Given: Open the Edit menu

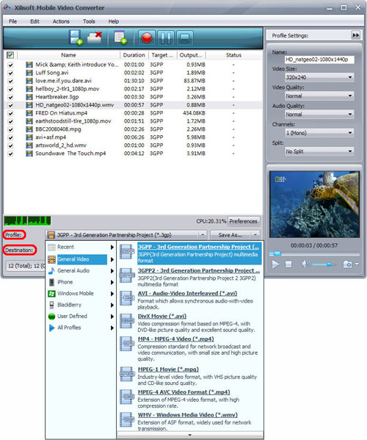Looking at the screenshot, I should 34,21.
